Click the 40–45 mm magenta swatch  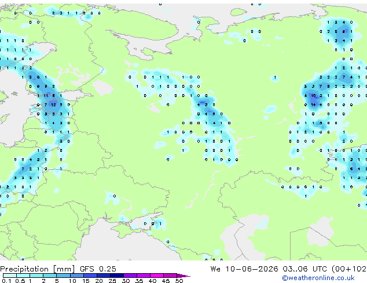[157, 275]
